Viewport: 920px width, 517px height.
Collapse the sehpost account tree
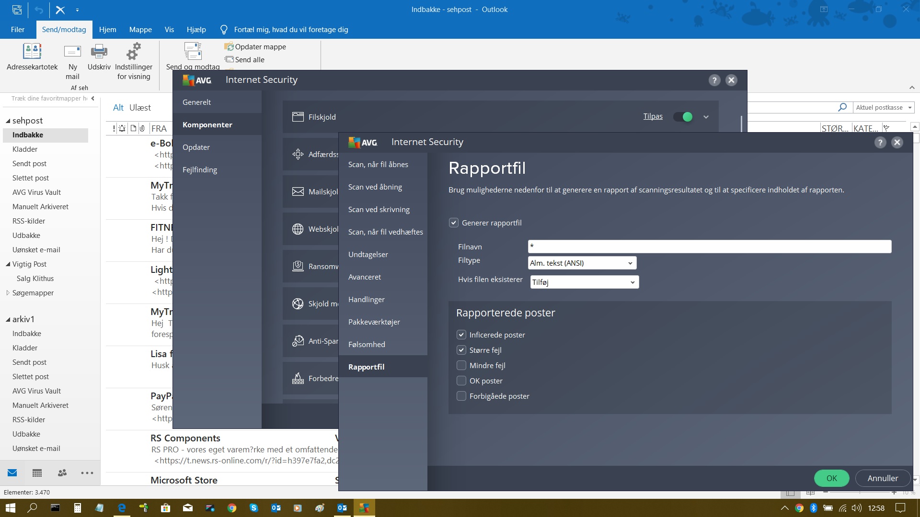8,121
